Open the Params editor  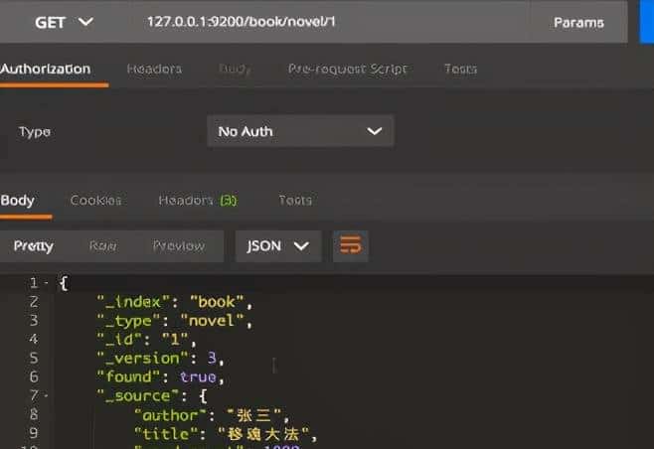click(x=578, y=23)
